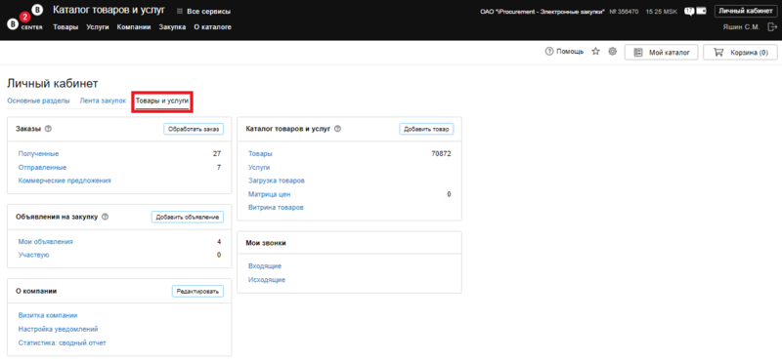
Task: Open О каталоге in top navigation
Action: coord(212,27)
